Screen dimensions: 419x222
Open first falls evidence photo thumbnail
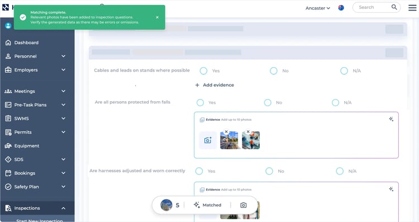[x=229, y=141]
